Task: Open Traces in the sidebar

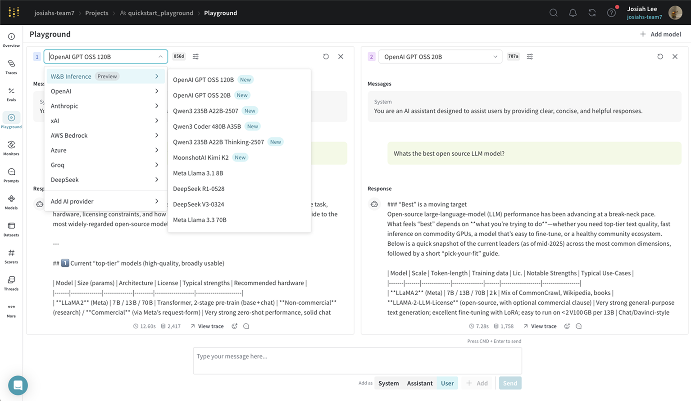Action: 11,67
